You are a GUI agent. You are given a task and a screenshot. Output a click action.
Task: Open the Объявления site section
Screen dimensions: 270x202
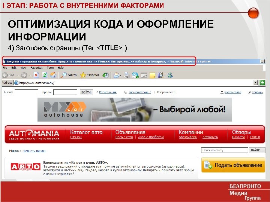pyautogui.click(x=130, y=132)
